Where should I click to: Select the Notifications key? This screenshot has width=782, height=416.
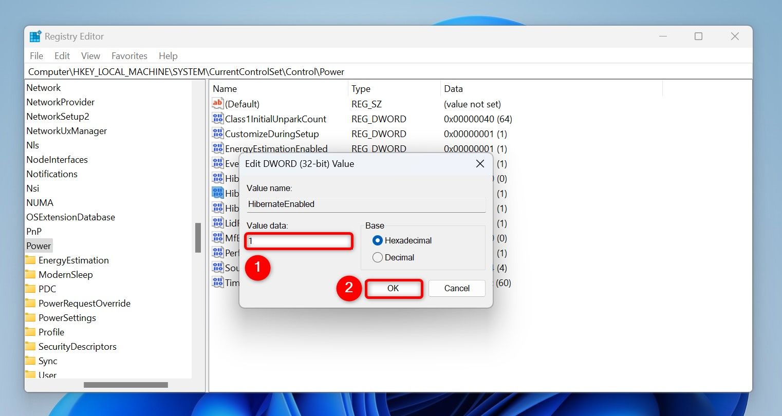(x=52, y=174)
